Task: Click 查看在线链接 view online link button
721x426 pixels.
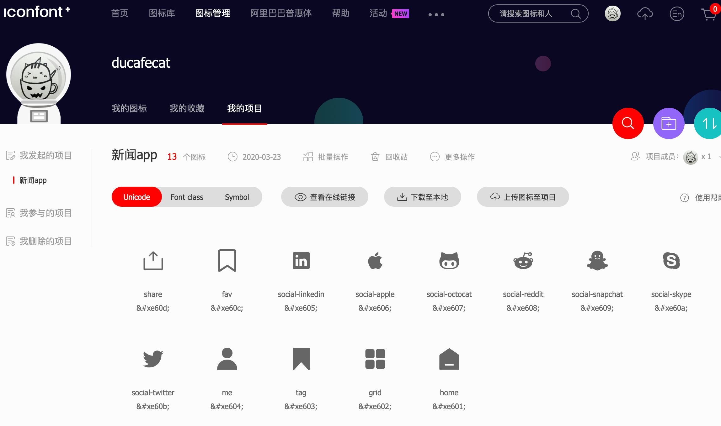Action: click(324, 197)
